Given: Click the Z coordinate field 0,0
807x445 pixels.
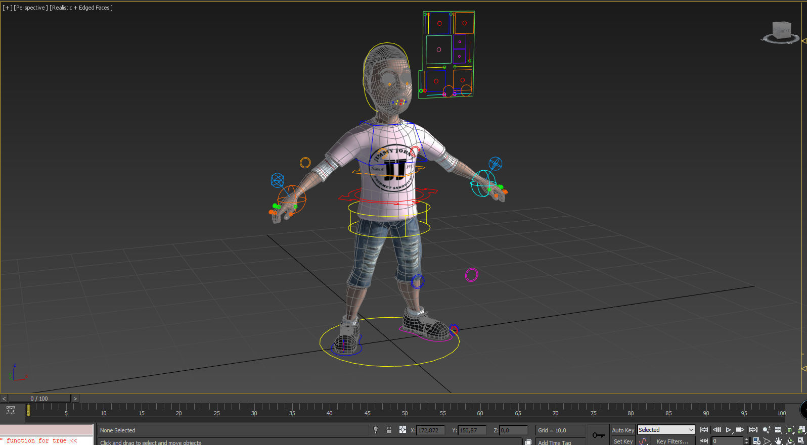Looking at the screenshot, I should click(x=513, y=430).
